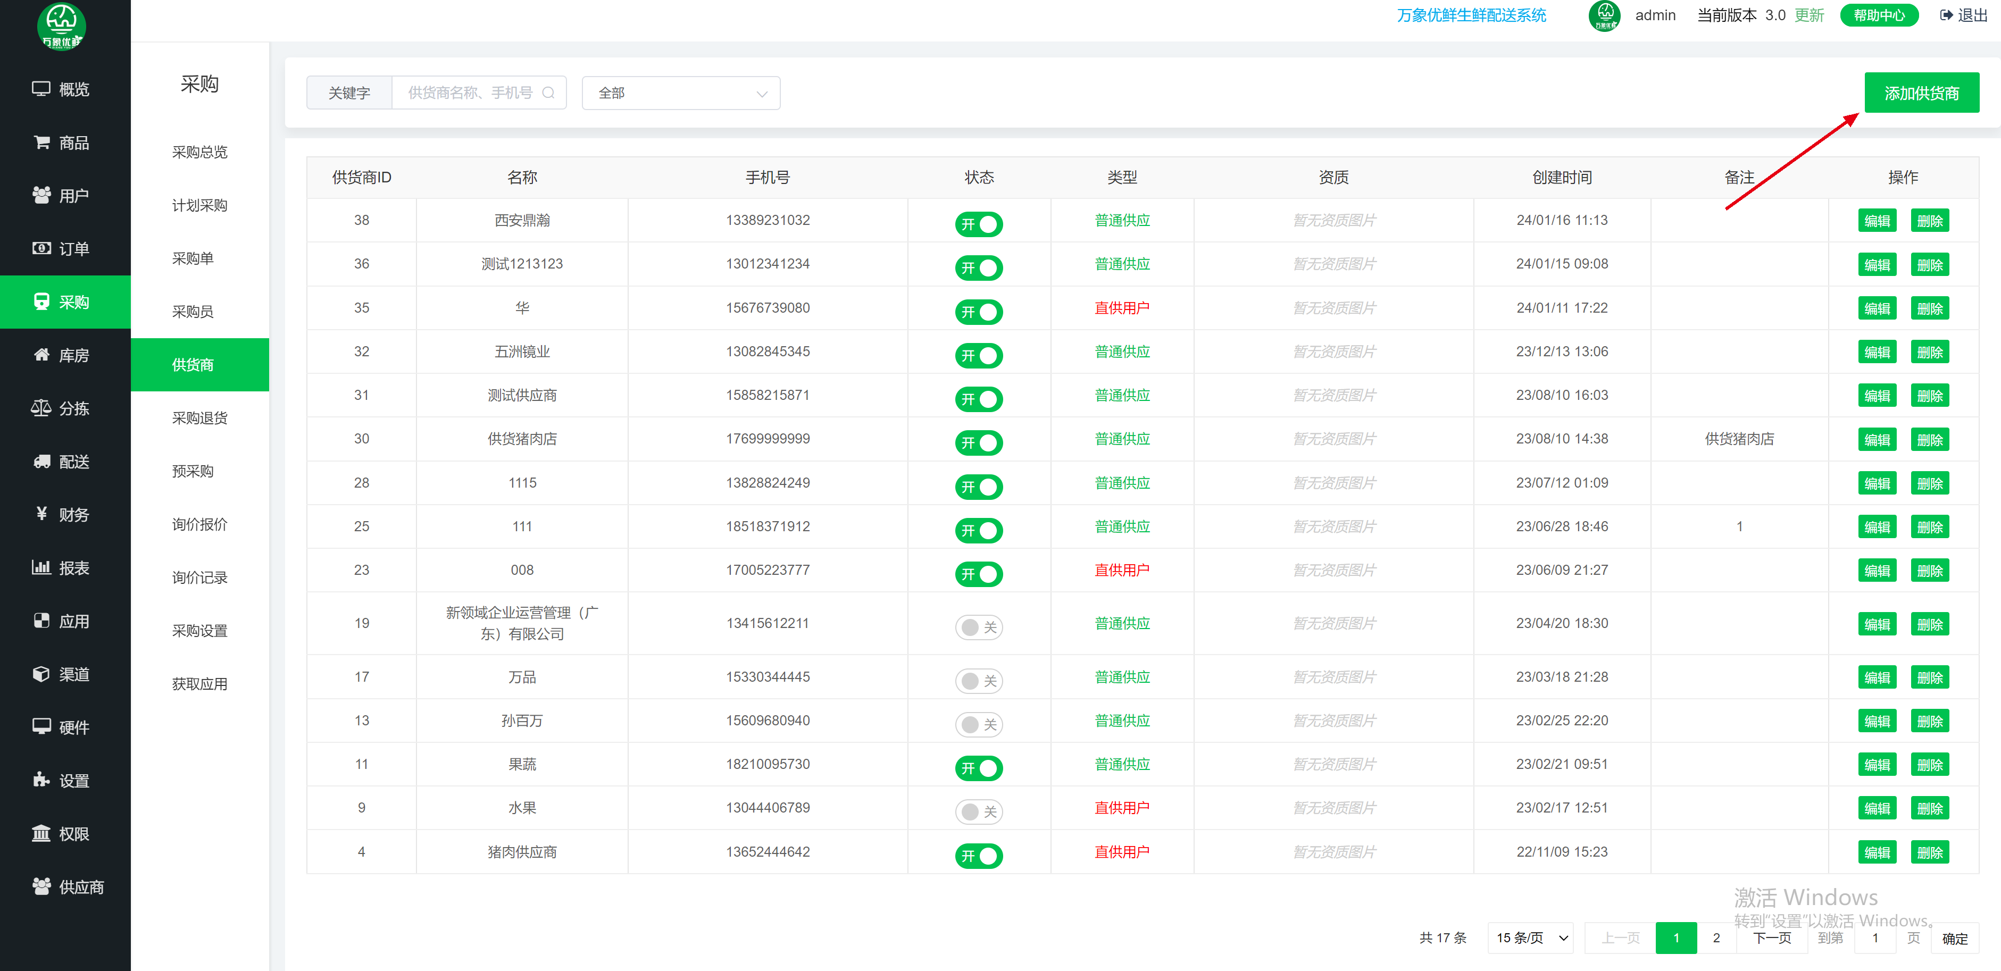Select 询价报价 in purchase submenu

[199, 524]
